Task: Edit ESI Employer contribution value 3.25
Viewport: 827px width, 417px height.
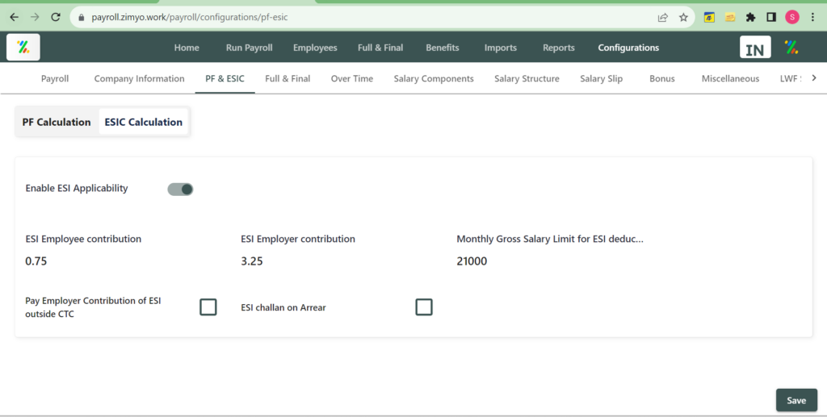Action: tap(252, 261)
